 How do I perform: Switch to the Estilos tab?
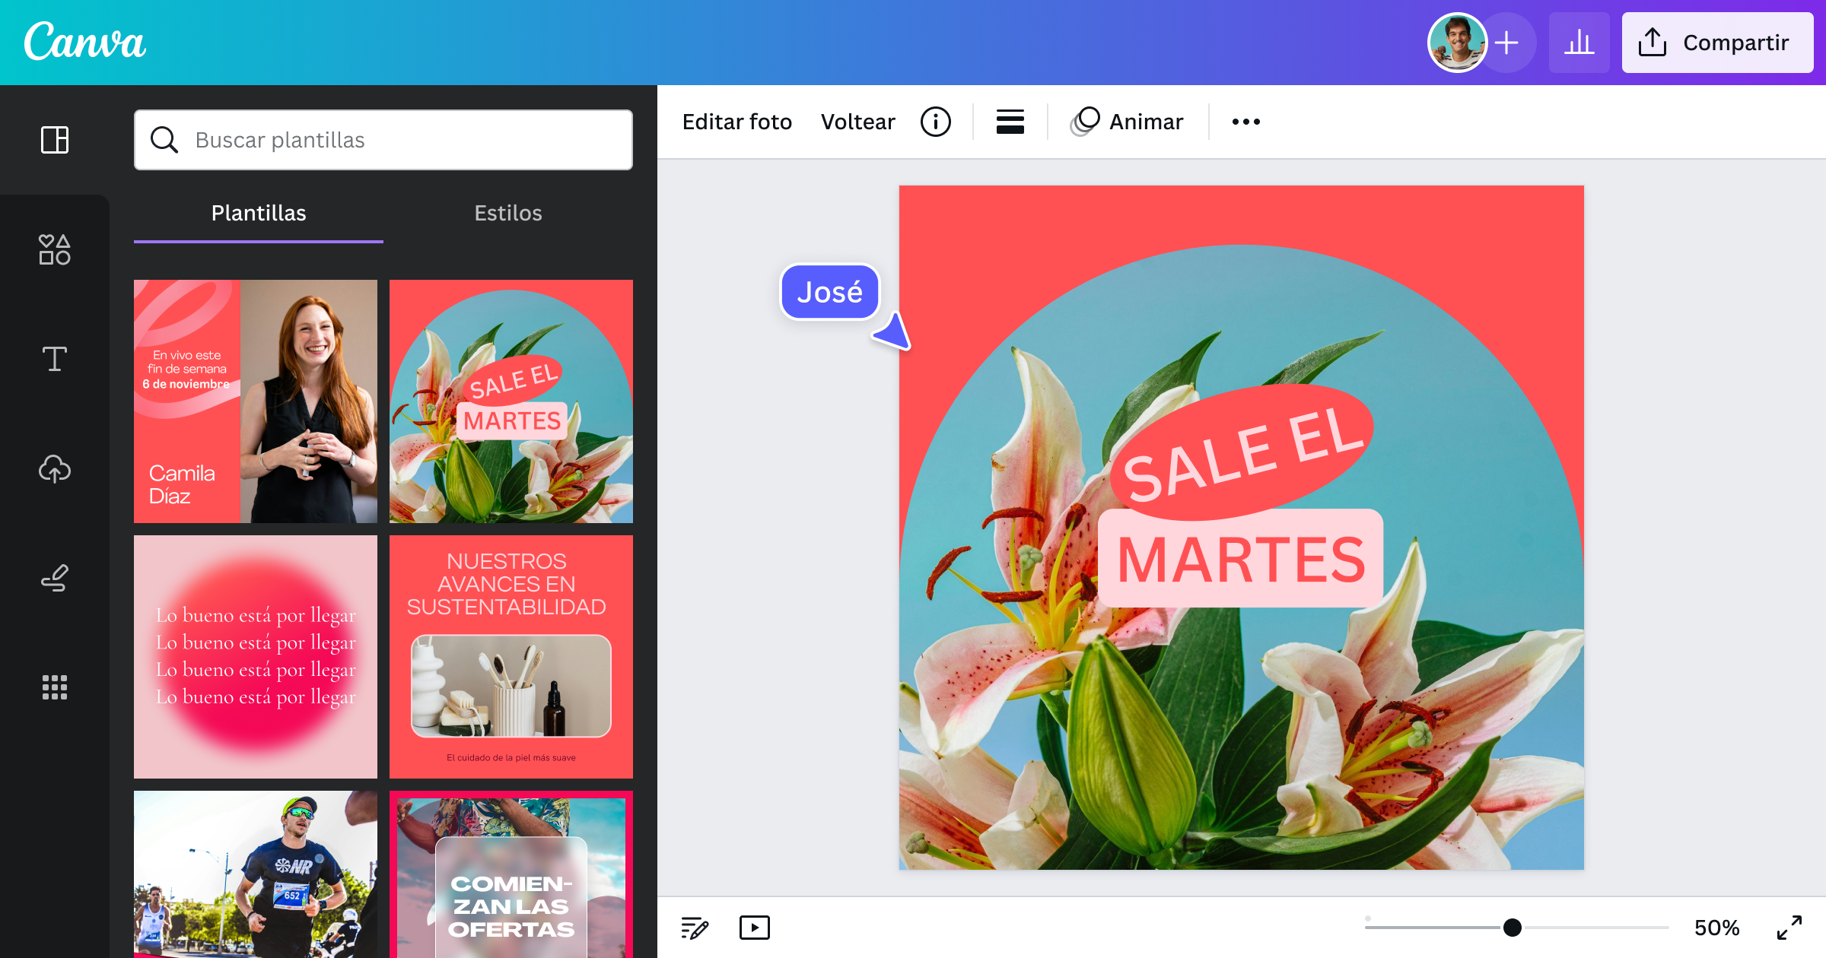(x=507, y=214)
